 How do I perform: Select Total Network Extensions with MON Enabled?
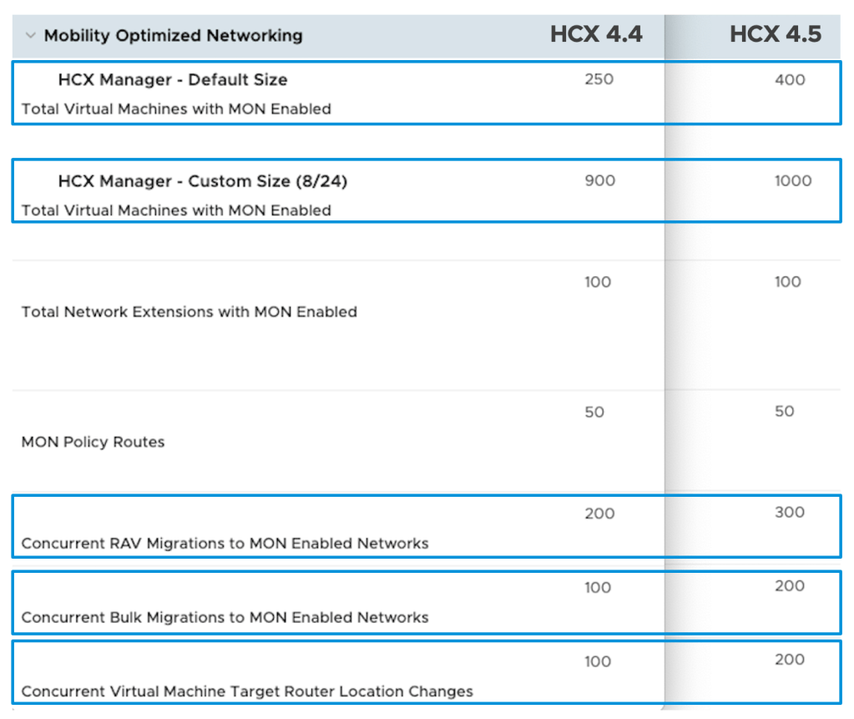(189, 312)
